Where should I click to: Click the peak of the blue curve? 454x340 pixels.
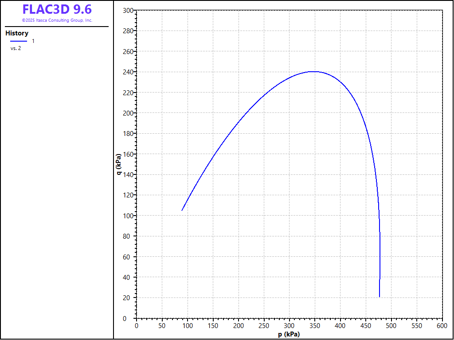click(313, 71)
